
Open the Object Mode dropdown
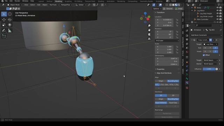pyautogui.click(x=15, y=5)
